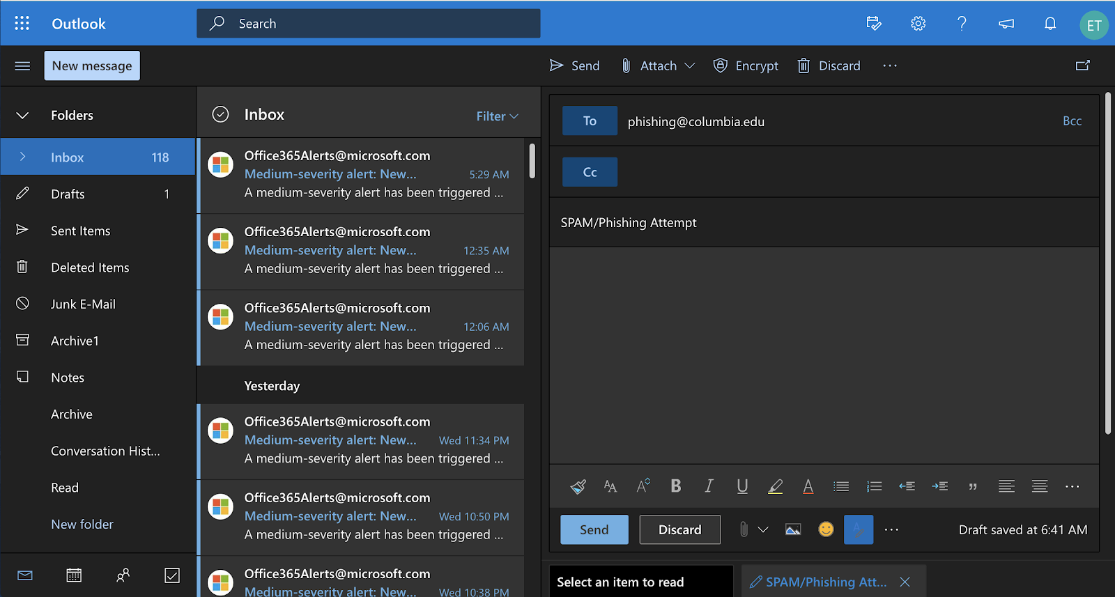The width and height of the screenshot is (1115, 597).
Task: Click the Discard button below the editor
Action: coord(680,529)
